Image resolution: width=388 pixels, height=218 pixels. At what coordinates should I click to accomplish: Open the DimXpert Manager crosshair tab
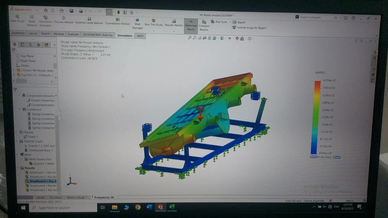[39, 45]
